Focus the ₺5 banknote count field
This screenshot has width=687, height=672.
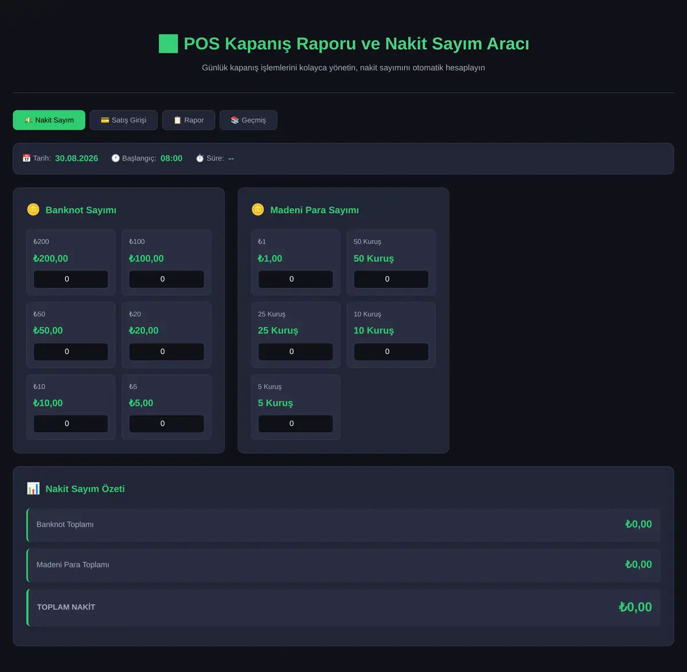coord(167,424)
